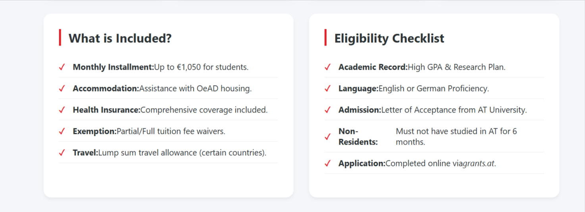
Task: Click the Non-Residents checkmark icon
Action: tap(327, 137)
